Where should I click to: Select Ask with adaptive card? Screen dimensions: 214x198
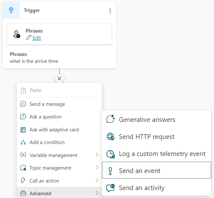[x=59, y=129]
